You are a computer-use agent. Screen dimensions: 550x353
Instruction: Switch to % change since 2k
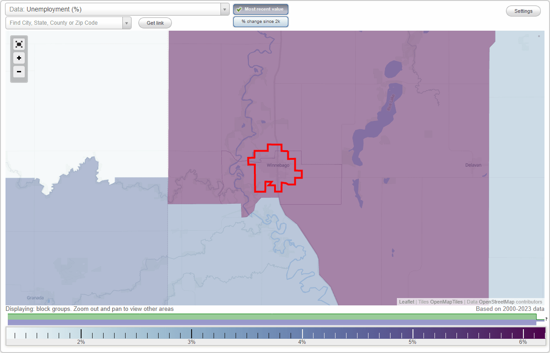(x=261, y=22)
